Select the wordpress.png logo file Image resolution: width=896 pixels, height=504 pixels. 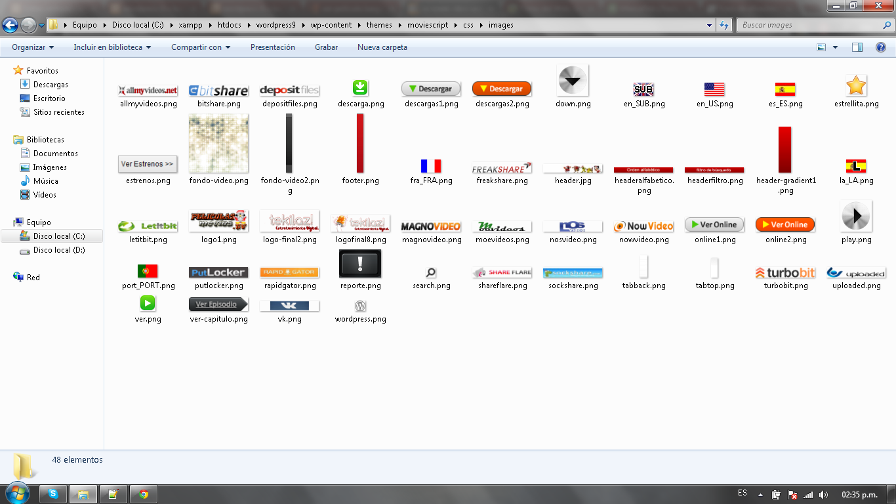tap(360, 306)
